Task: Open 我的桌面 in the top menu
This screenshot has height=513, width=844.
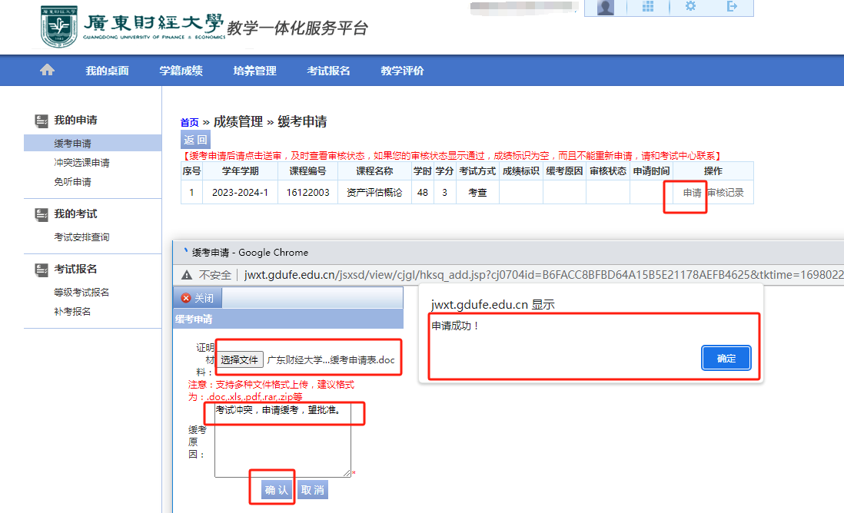Action: [107, 71]
